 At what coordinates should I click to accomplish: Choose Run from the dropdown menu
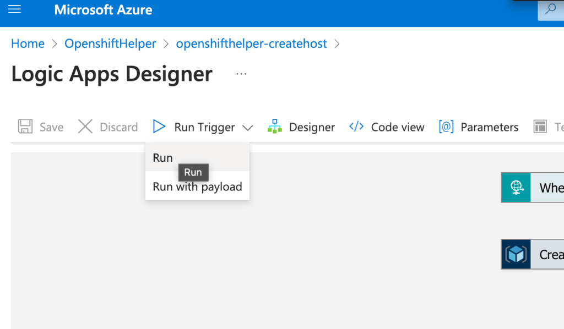click(197, 157)
